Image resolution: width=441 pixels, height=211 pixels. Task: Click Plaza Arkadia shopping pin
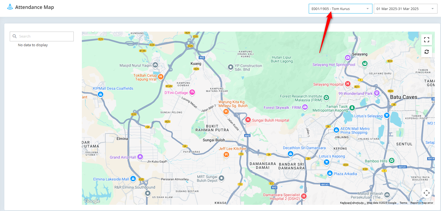[x=330, y=173]
